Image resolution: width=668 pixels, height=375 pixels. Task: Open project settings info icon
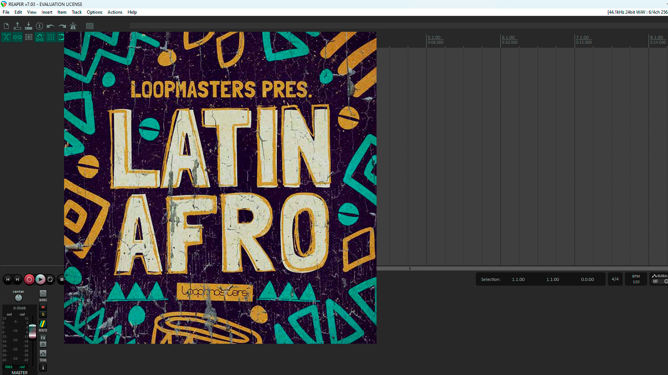pyautogui.click(x=40, y=26)
